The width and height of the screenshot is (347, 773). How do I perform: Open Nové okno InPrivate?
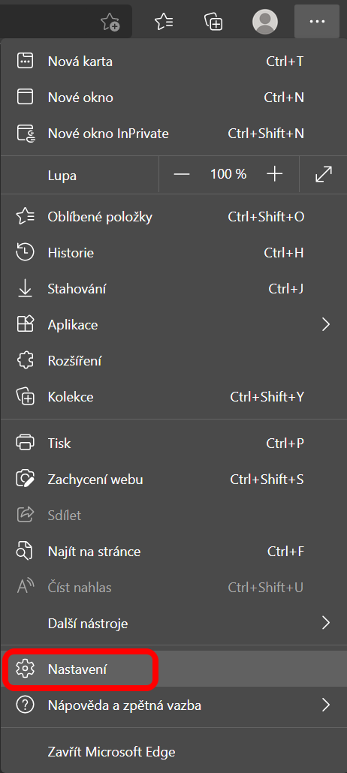tap(173, 134)
